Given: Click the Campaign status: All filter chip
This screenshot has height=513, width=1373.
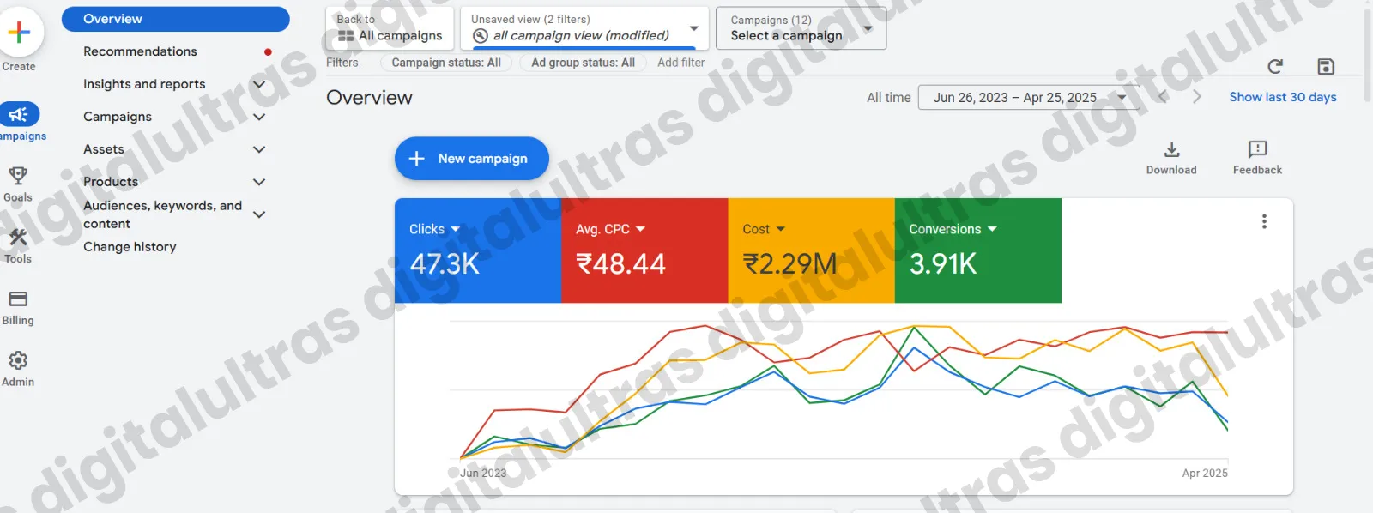Looking at the screenshot, I should (445, 63).
